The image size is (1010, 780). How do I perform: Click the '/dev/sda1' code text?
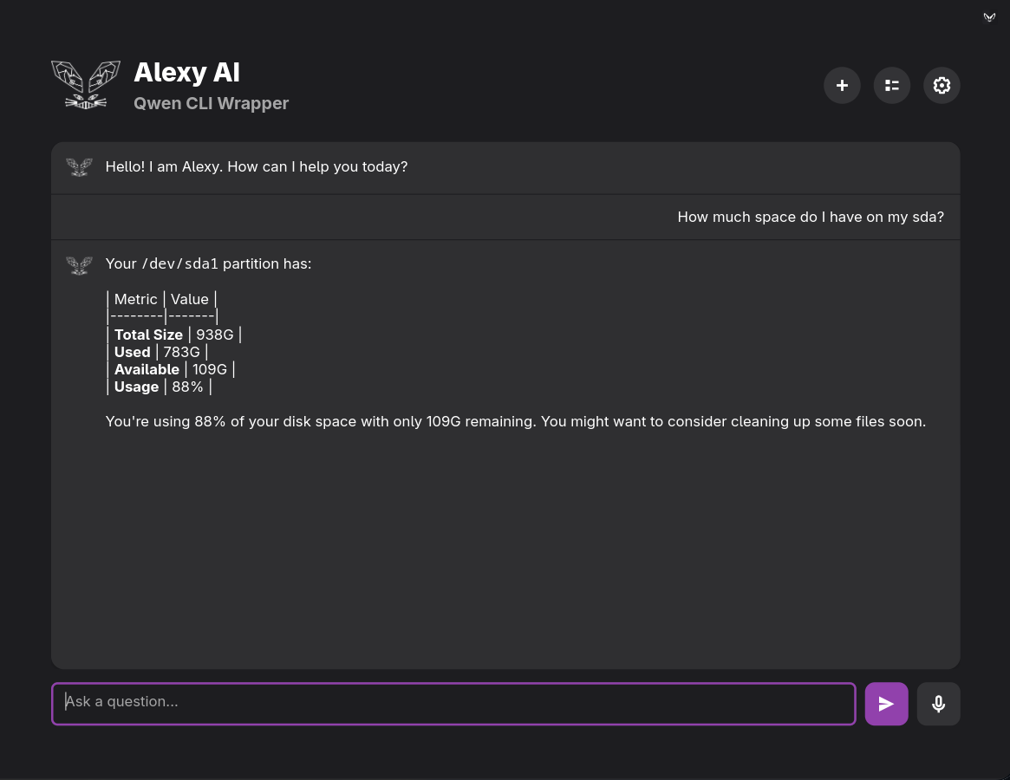[180, 263]
